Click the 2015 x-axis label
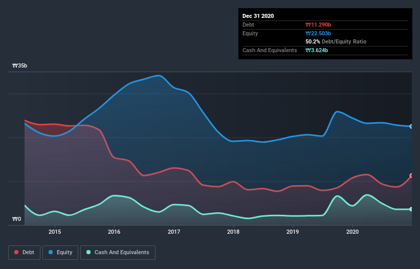The width and height of the screenshot is (420, 269). coord(55,232)
